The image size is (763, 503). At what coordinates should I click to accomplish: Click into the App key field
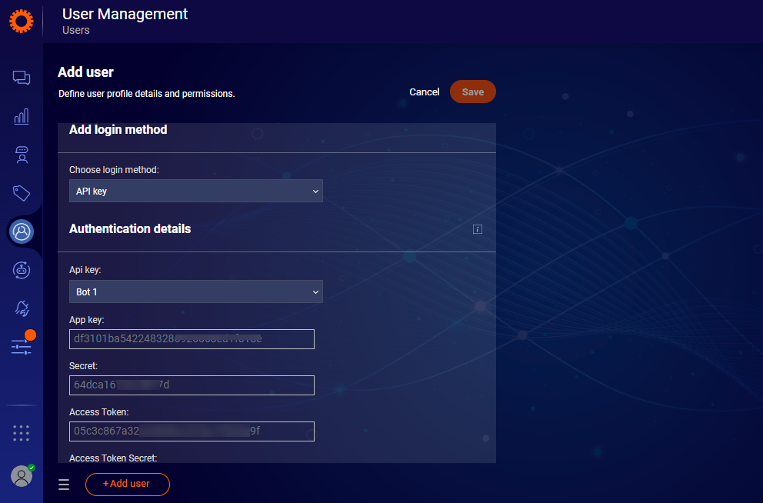coord(192,339)
